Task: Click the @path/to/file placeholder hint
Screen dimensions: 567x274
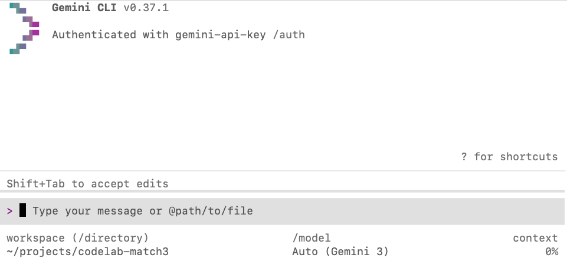Action: click(x=211, y=211)
